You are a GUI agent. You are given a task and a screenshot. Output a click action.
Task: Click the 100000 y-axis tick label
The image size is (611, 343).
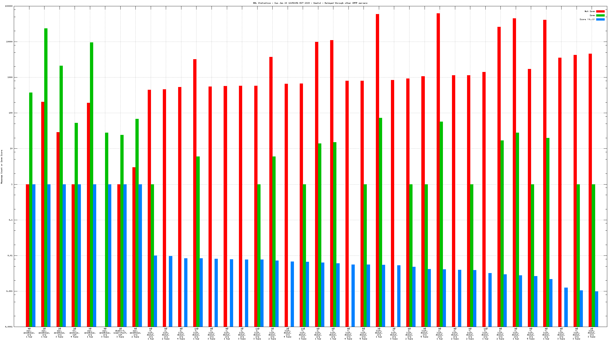[x=9, y=6]
